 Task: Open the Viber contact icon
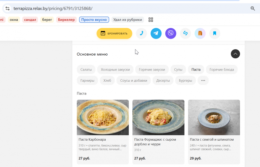(x=171, y=33)
